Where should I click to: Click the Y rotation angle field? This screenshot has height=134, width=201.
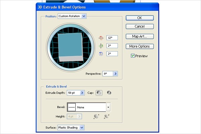(x=112, y=46)
